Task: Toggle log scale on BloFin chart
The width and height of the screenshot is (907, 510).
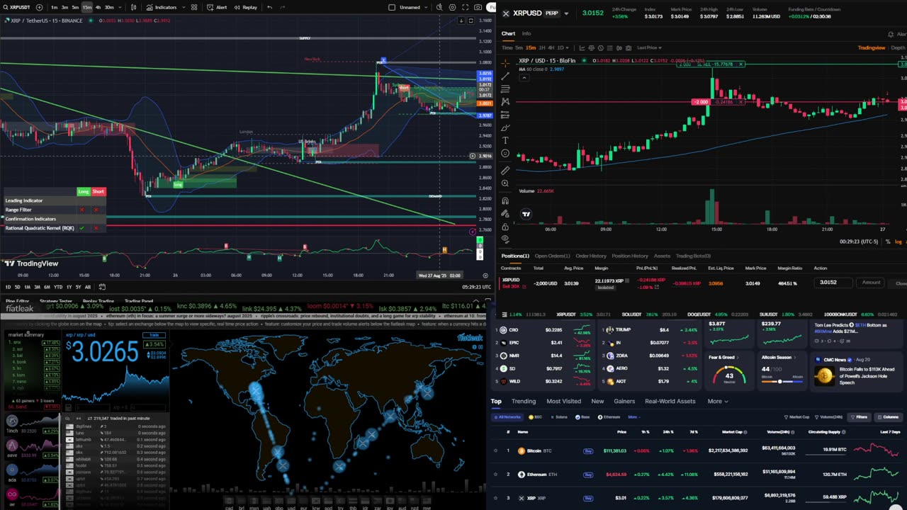Action: pos(898,242)
